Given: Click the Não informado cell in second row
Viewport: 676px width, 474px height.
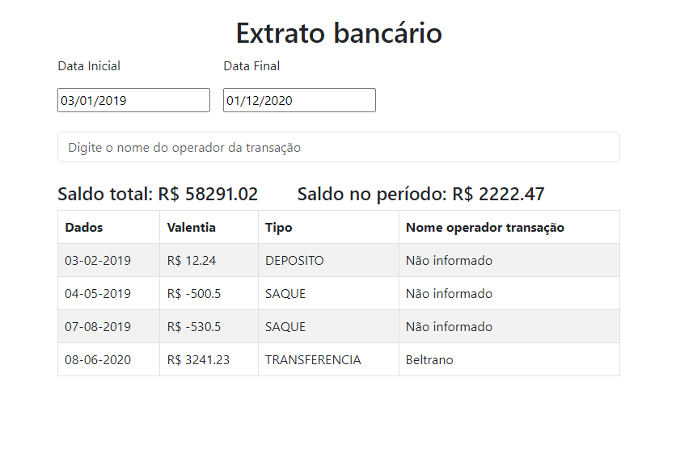Looking at the screenshot, I should tap(449, 293).
